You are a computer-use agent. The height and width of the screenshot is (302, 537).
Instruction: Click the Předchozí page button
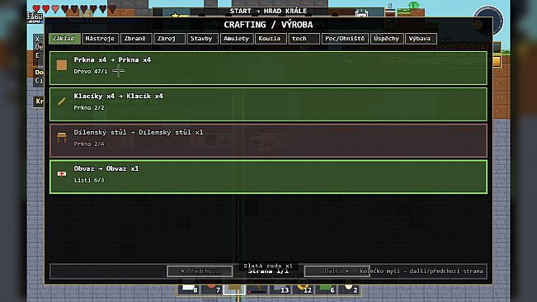pos(200,271)
